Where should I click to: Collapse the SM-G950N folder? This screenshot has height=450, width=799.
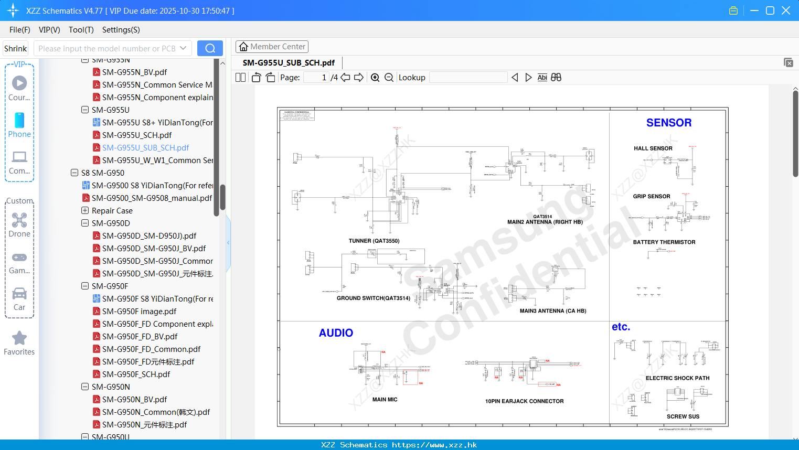(85, 387)
